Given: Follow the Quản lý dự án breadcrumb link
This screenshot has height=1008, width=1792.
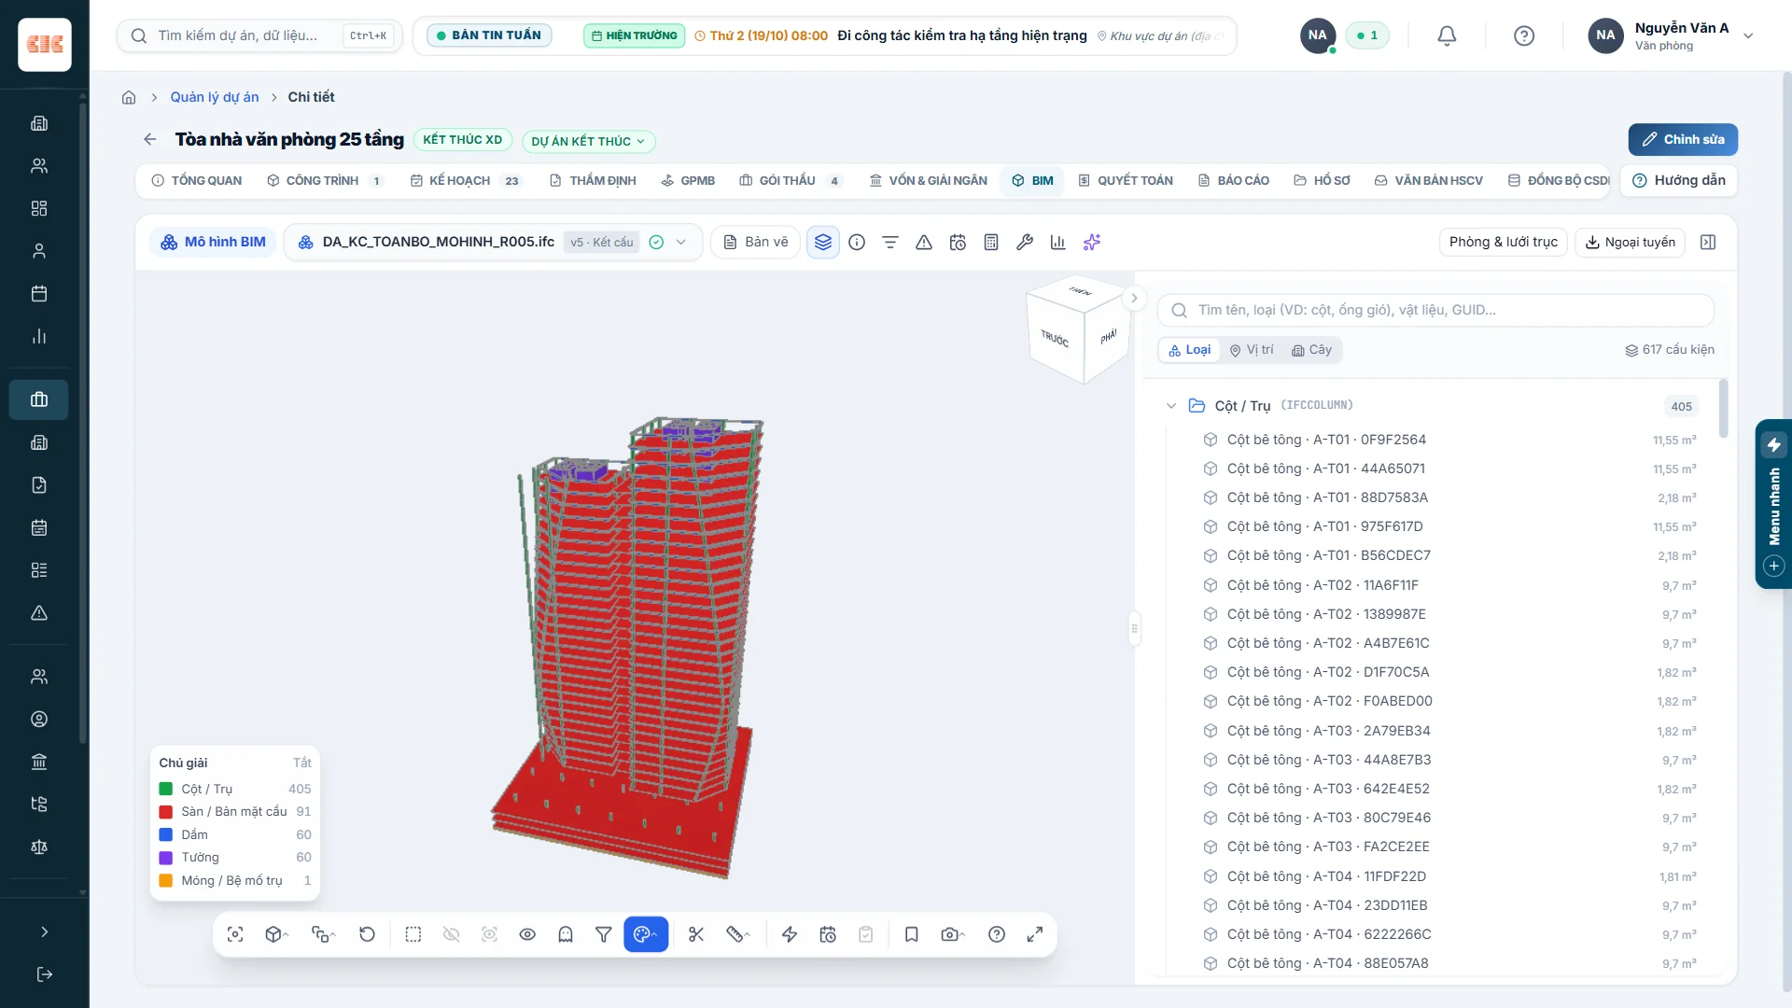Looking at the screenshot, I should 215,97.
